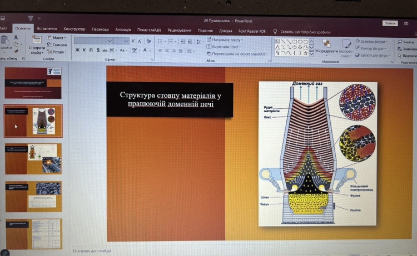Click the increase font size icon

pos(133,41)
